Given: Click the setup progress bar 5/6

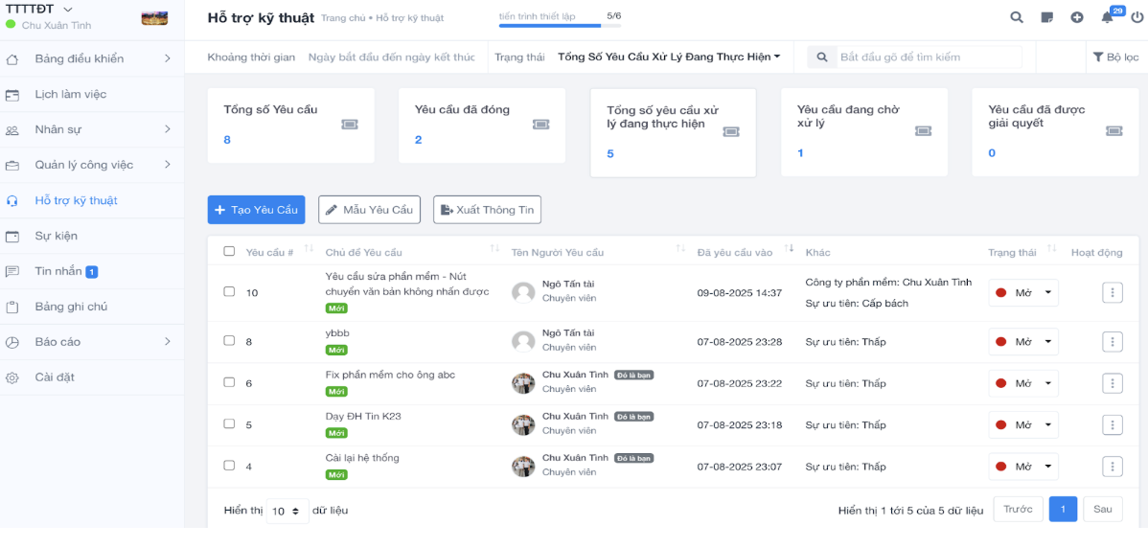Looking at the screenshot, I should (x=560, y=25).
